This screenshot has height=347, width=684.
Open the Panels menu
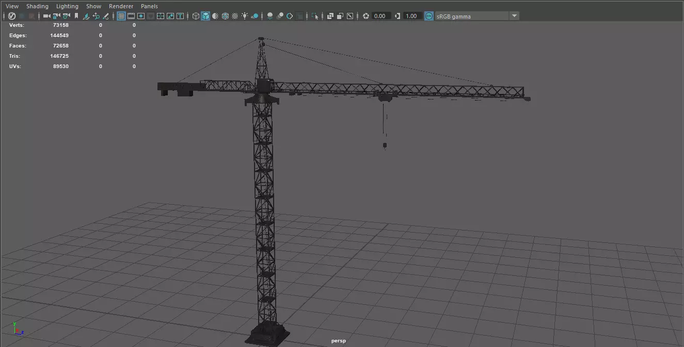tap(149, 6)
